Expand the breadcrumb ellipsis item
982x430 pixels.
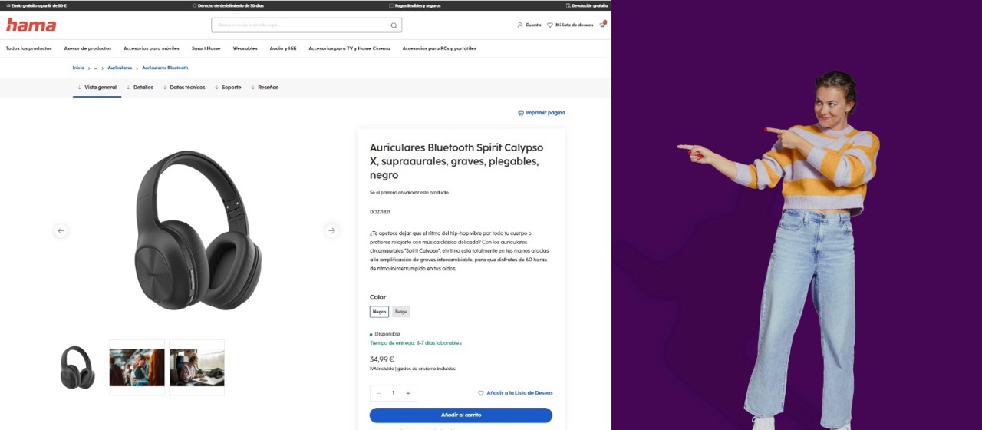(x=96, y=68)
